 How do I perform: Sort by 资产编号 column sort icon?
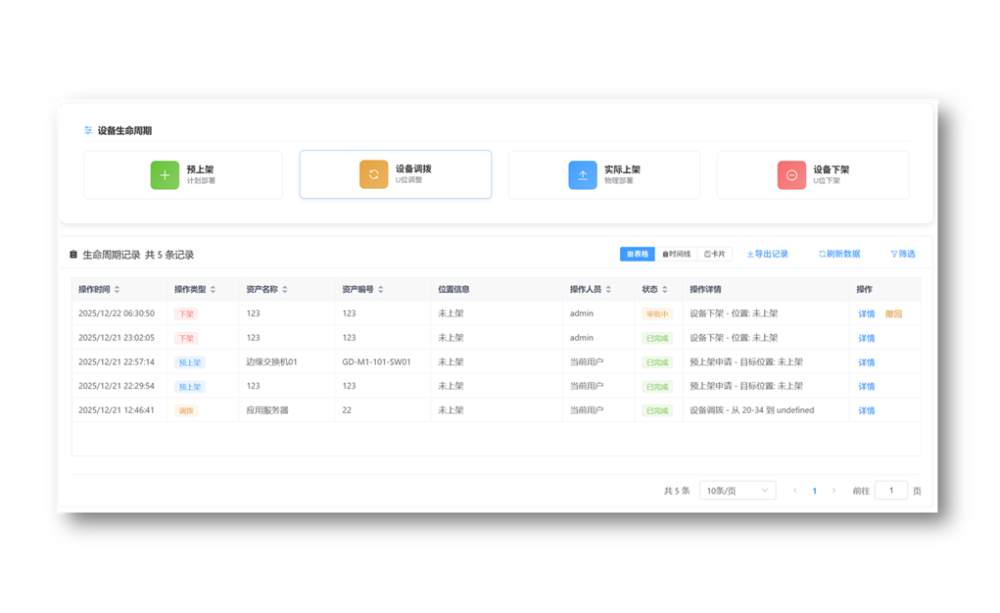click(x=381, y=290)
